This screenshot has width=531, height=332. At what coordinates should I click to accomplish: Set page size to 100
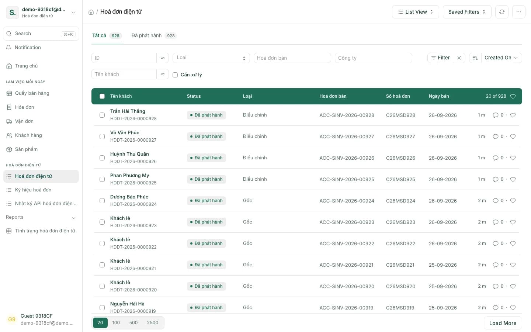(116, 323)
